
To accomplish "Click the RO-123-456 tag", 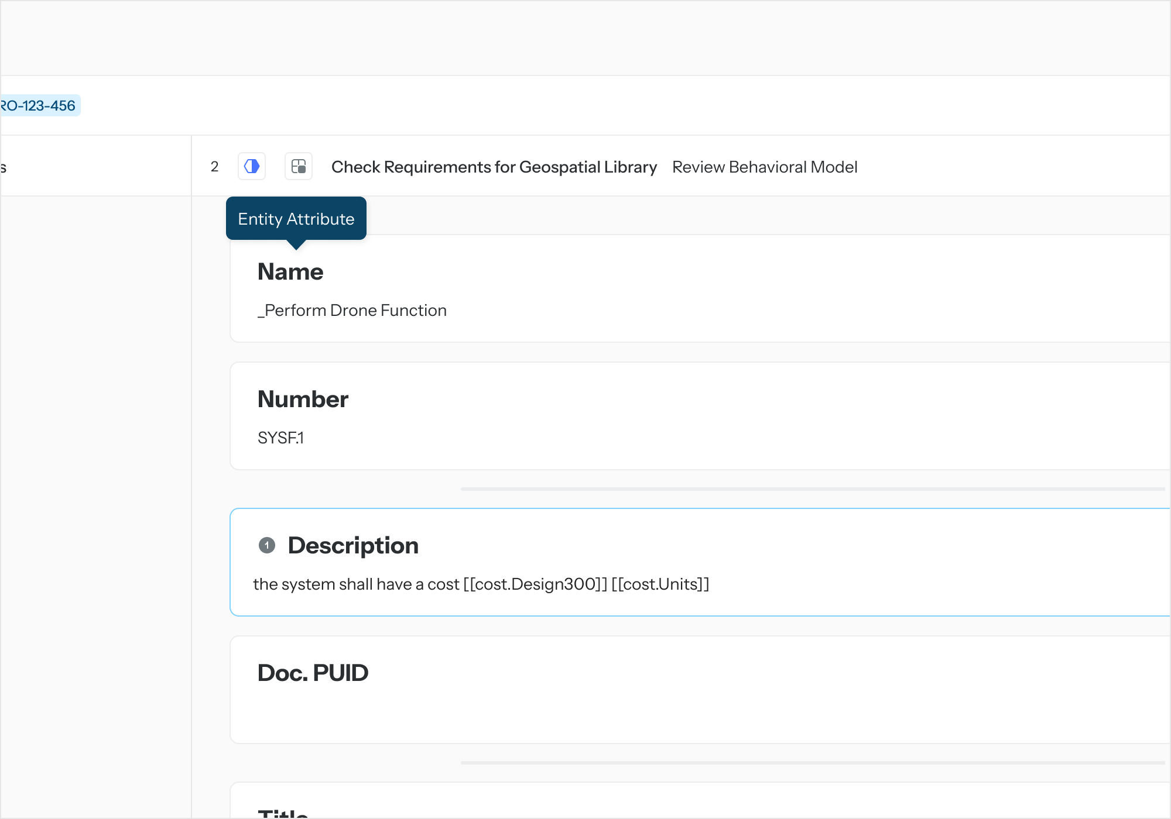I will point(39,106).
